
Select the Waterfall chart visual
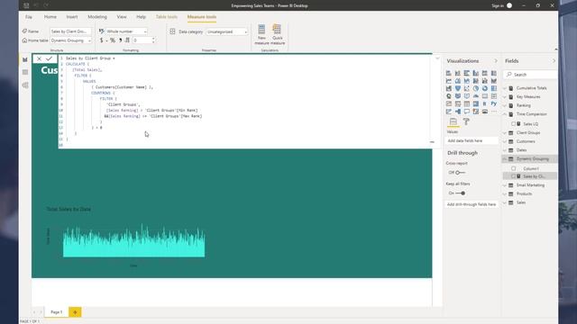(449, 88)
